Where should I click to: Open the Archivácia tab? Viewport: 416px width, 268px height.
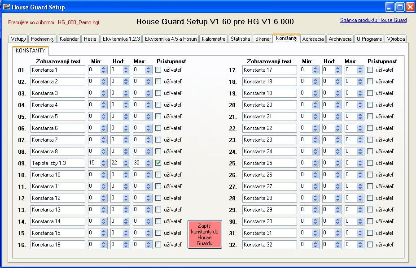340,39
